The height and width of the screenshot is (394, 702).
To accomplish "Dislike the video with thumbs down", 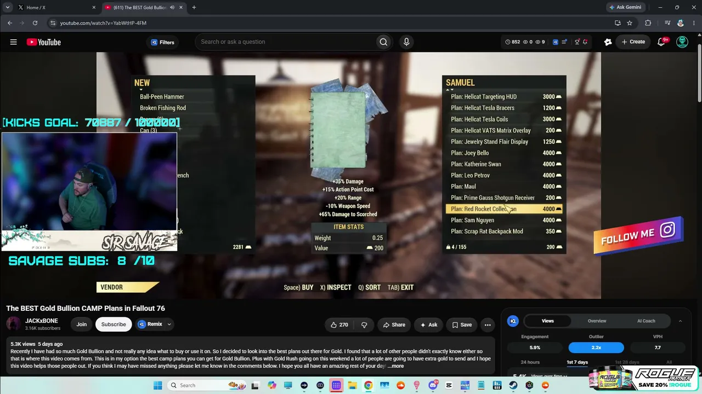I will [x=364, y=325].
